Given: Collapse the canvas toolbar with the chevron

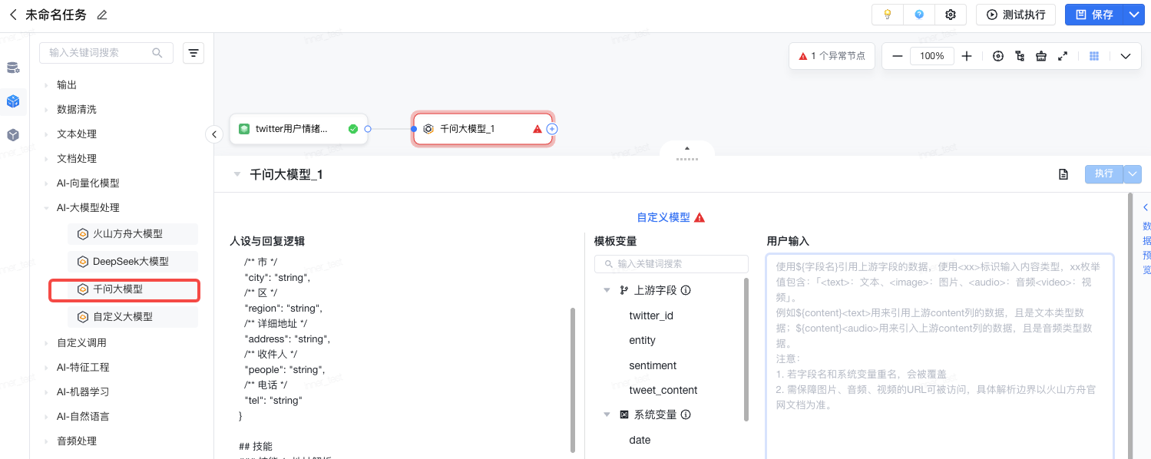Looking at the screenshot, I should pos(1126,56).
